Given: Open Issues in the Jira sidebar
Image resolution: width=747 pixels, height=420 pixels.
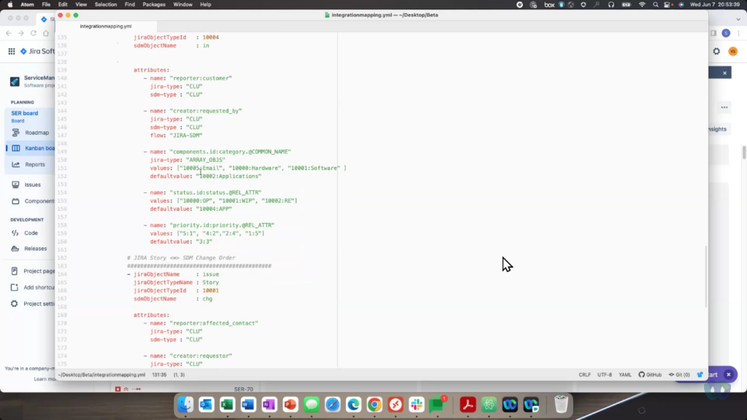Looking at the screenshot, I should tap(32, 184).
